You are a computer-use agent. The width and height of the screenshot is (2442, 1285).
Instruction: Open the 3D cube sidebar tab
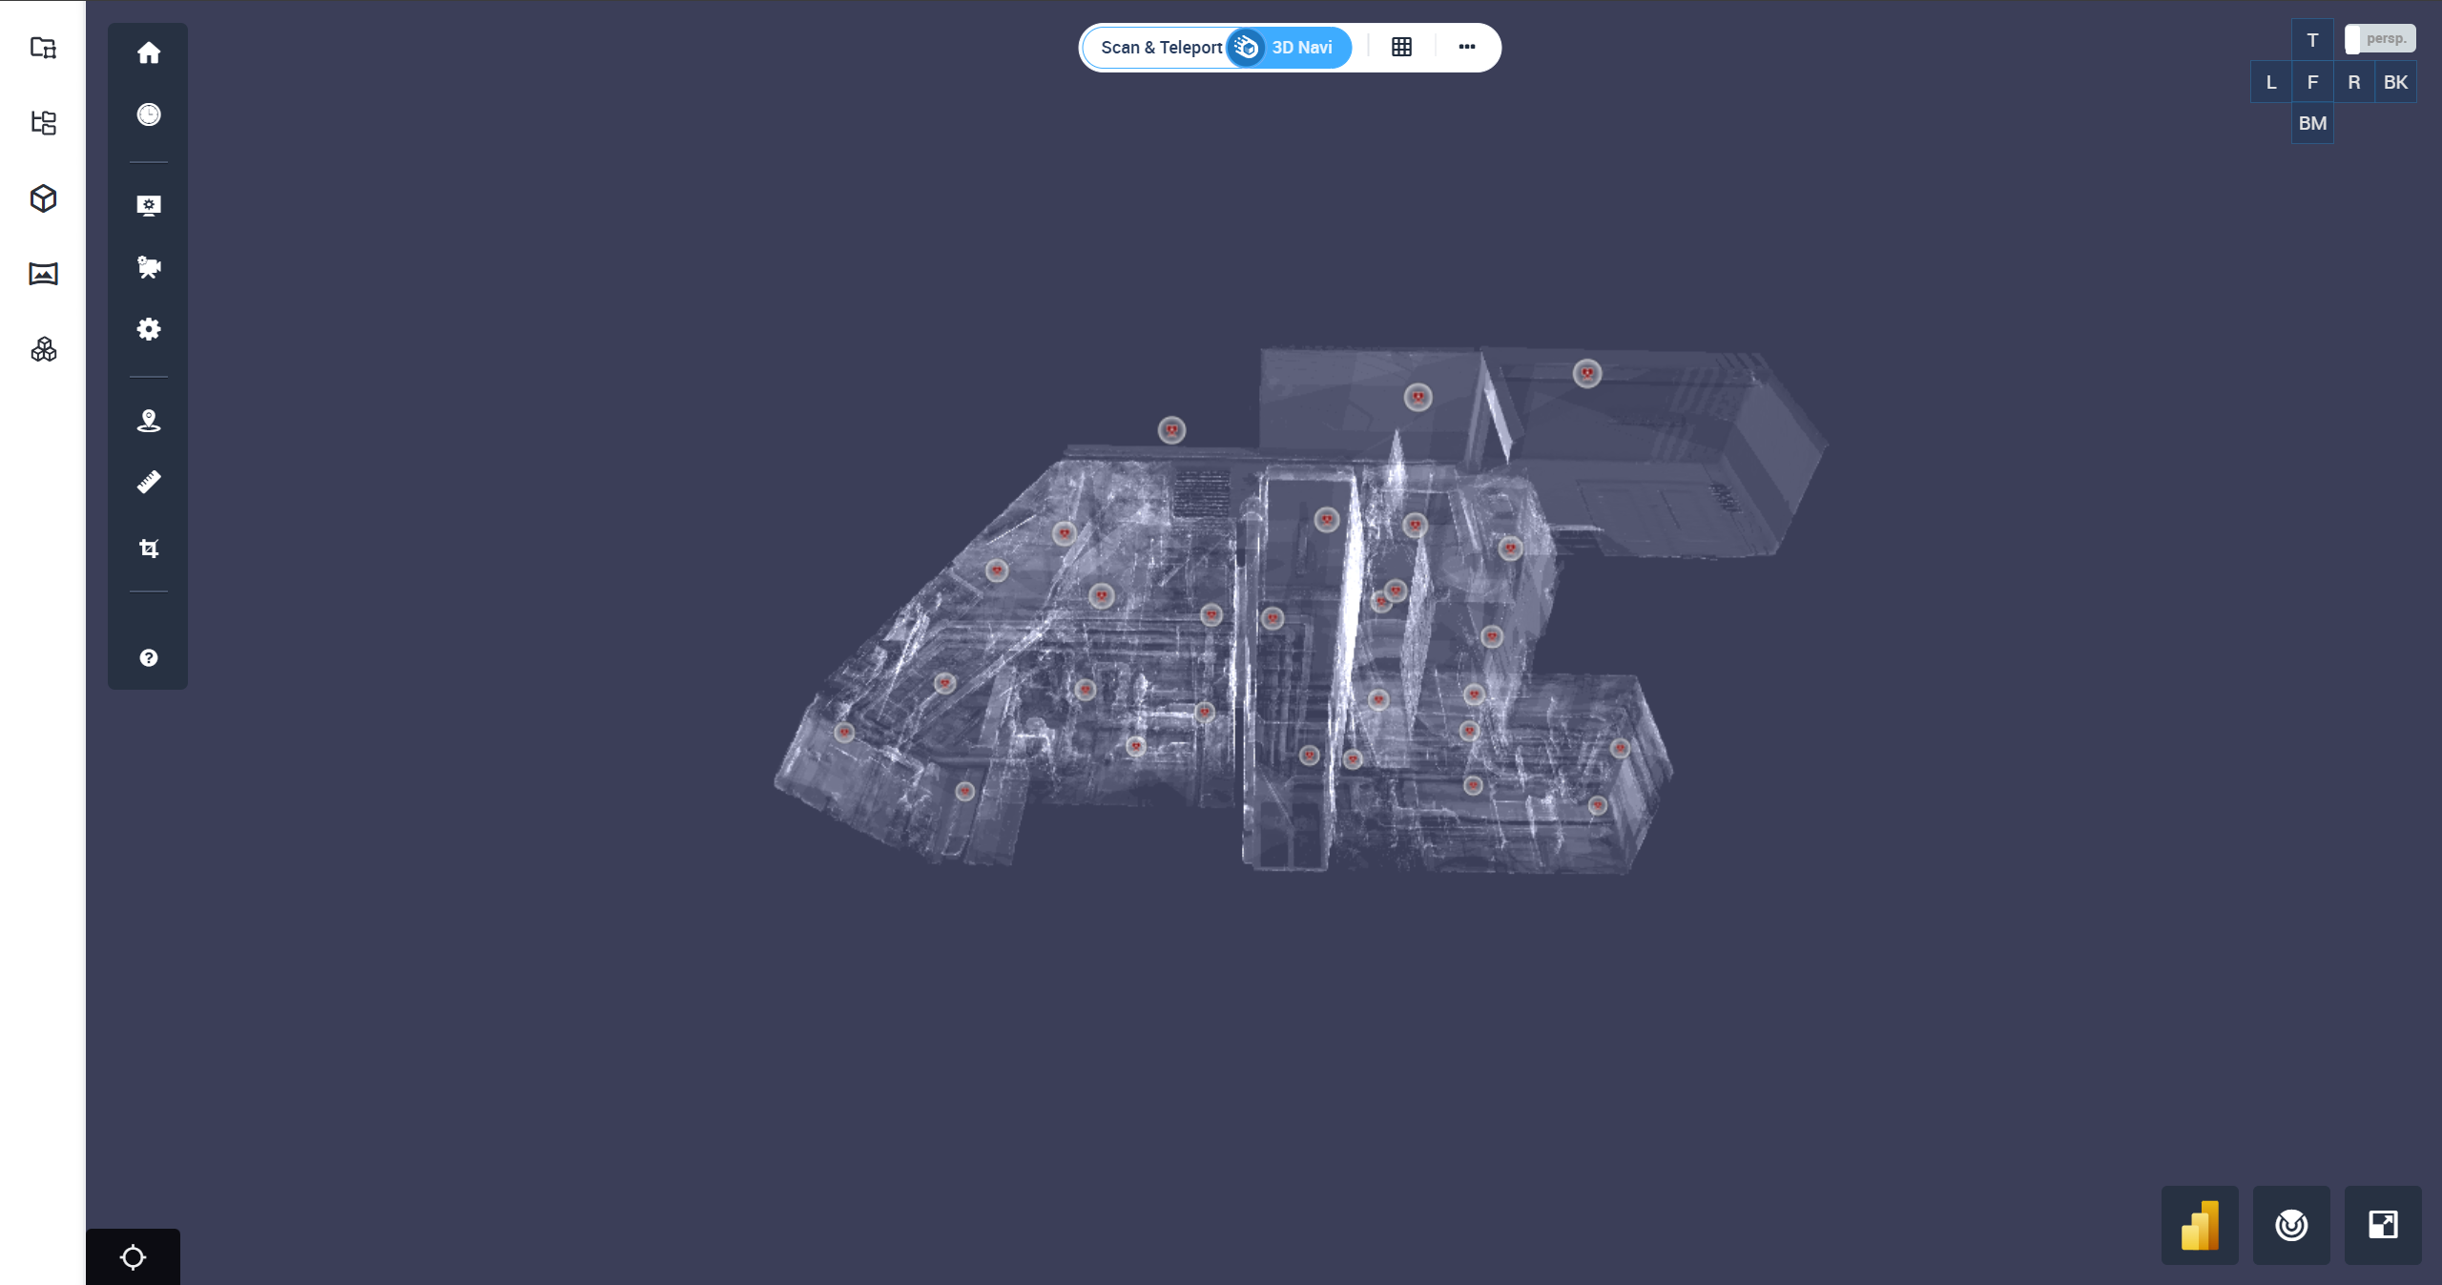[44, 198]
